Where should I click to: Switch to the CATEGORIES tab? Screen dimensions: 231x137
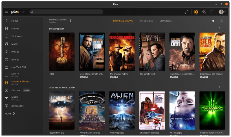click(x=146, y=21)
